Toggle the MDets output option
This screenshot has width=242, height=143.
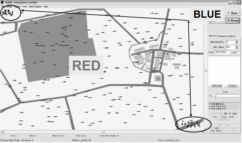pos(219,131)
